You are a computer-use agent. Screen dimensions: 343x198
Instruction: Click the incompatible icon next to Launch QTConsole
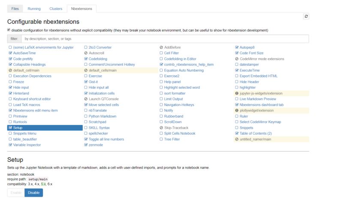[x=86, y=99]
